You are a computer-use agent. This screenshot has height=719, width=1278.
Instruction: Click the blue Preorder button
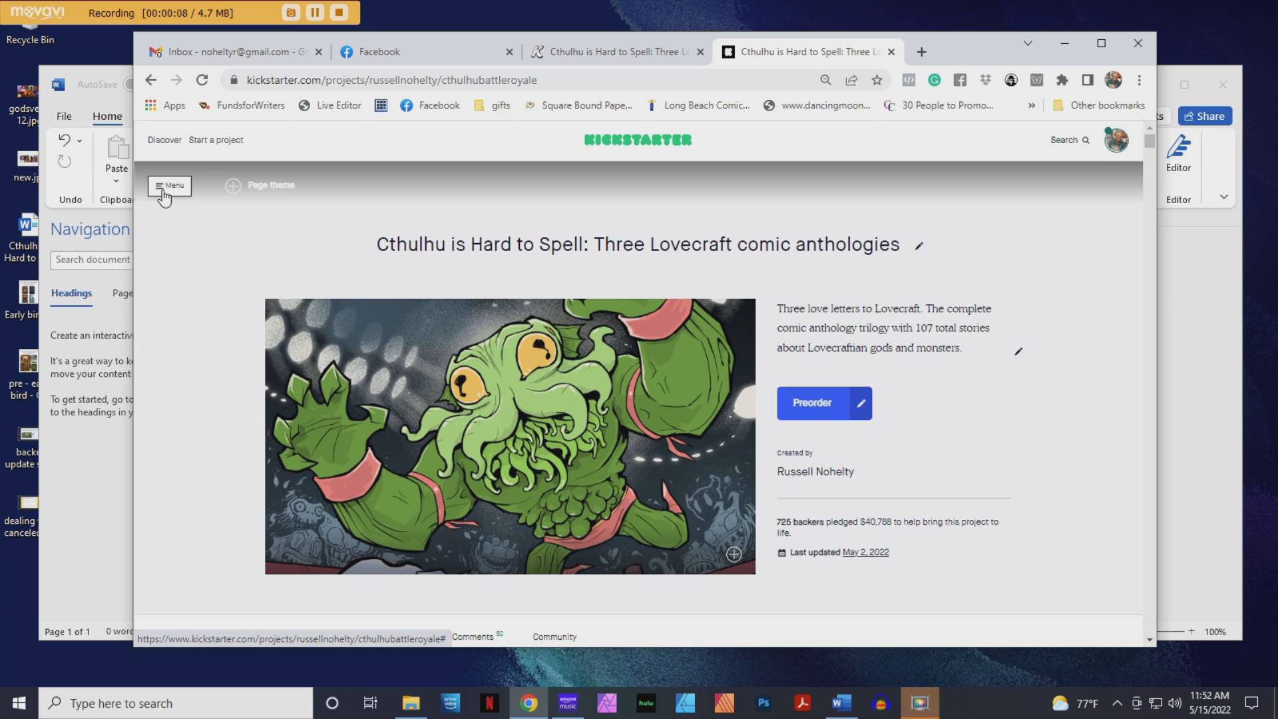(812, 403)
